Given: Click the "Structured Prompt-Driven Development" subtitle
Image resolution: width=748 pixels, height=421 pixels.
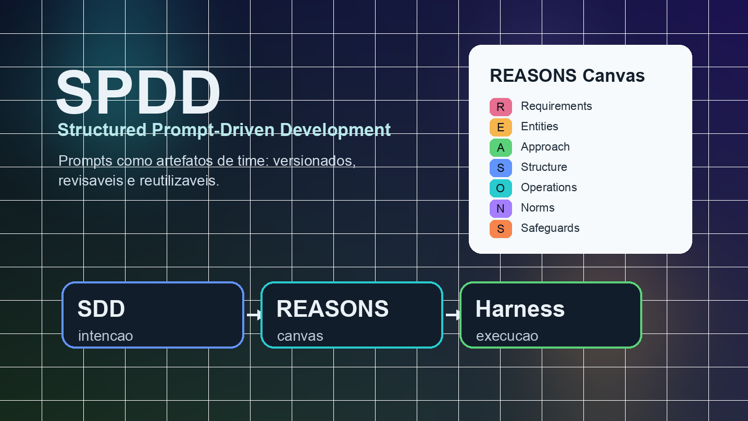Looking at the screenshot, I should [x=224, y=130].
